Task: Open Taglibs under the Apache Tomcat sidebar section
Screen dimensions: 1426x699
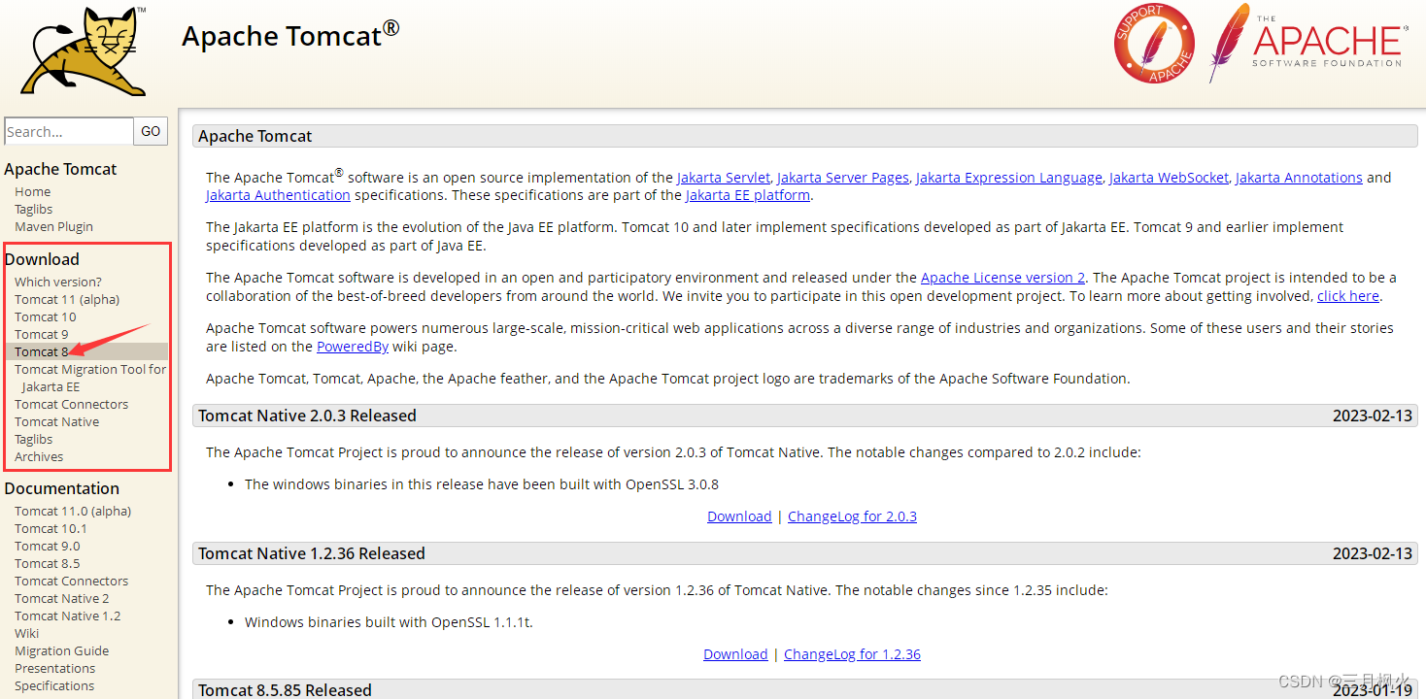Action: pos(34,210)
